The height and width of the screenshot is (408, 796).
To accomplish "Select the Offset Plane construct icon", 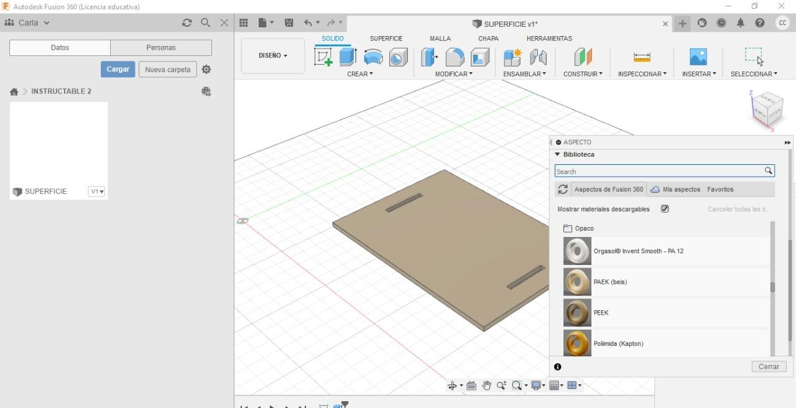I will [x=583, y=57].
